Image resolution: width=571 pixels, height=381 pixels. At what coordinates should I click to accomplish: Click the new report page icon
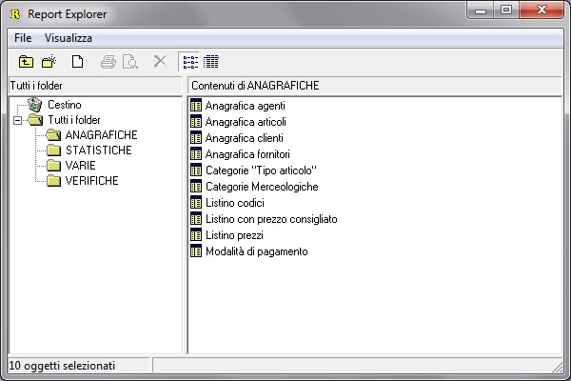77,62
